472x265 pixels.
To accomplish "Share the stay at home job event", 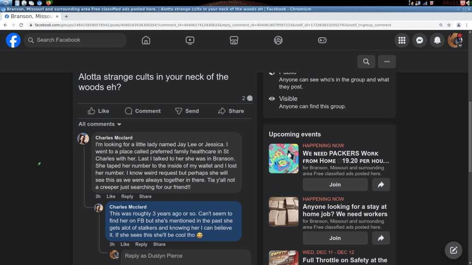I will [x=381, y=238].
